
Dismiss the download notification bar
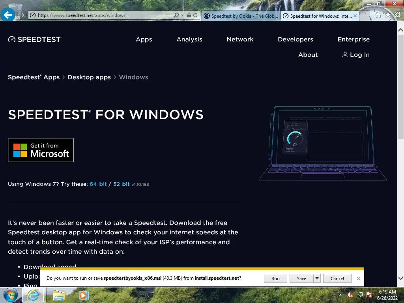tap(358, 279)
